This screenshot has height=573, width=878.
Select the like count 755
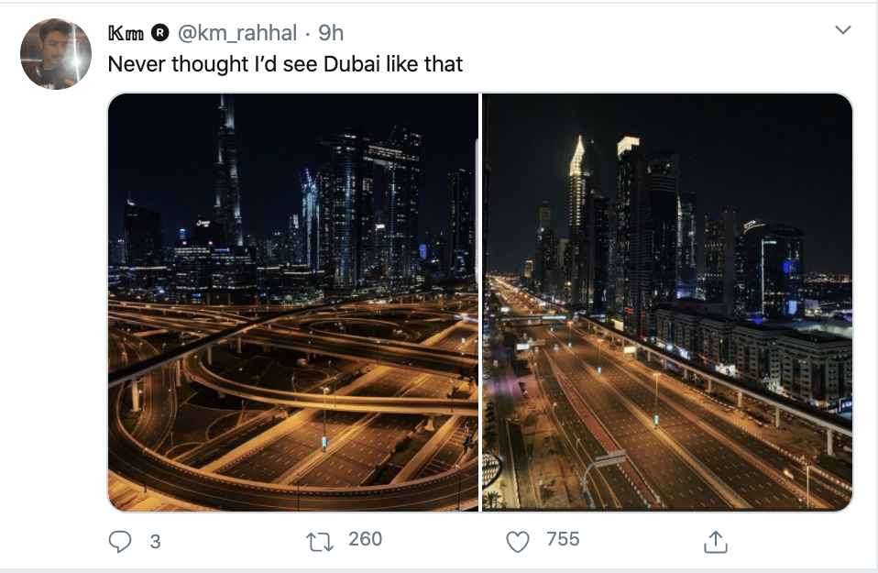click(x=563, y=539)
